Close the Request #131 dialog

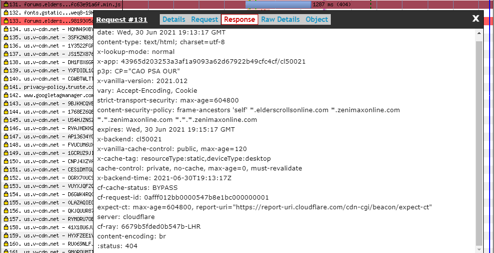[x=475, y=18]
